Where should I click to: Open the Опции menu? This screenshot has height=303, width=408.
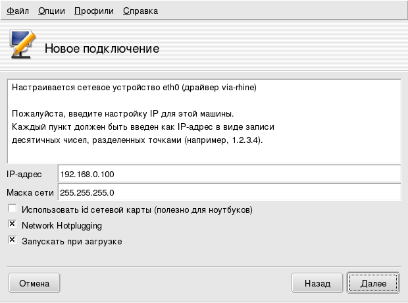(51, 11)
